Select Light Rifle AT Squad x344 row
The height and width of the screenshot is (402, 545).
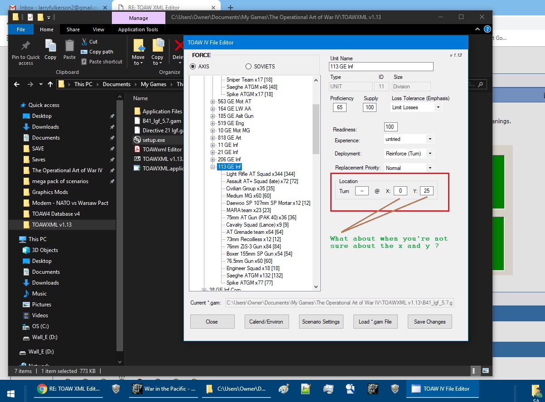coord(260,174)
